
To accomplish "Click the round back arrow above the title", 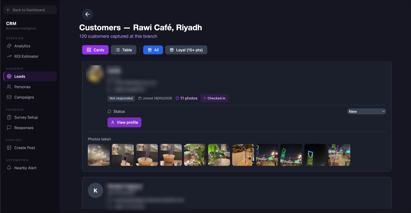I will point(87,14).
